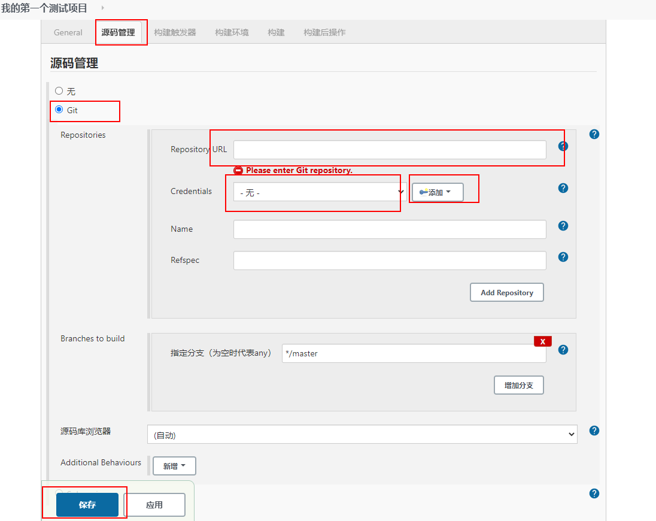Click the breadcrumb arrow after project name
This screenshot has height=521, width=656.
102,8
